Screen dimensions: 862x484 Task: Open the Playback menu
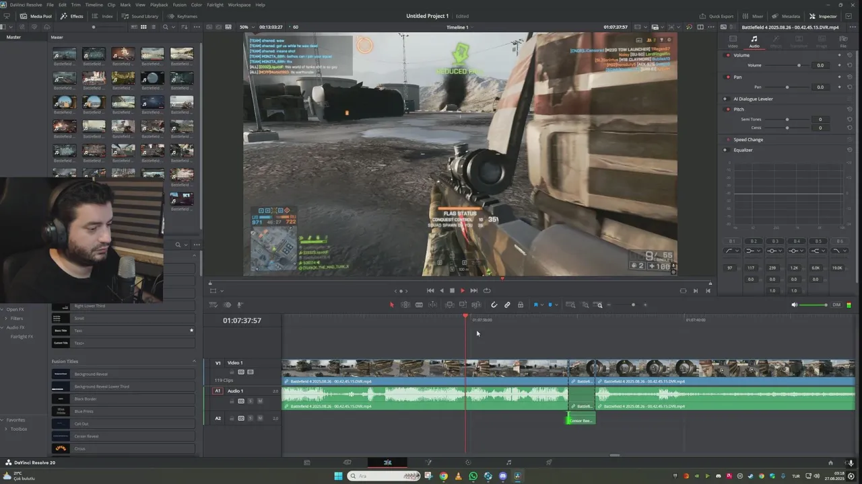pos(159,5)
